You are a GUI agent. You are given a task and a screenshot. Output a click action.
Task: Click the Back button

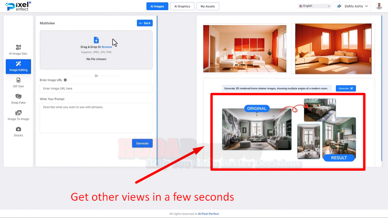[x=145, y=23]
